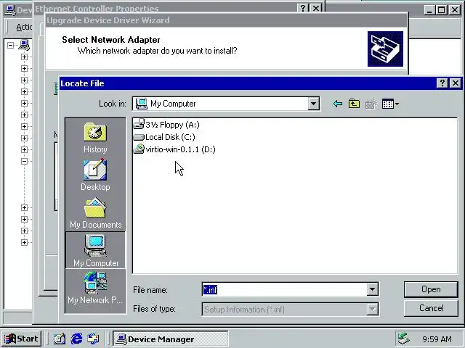This screenshot has height=348, width=465.
Task: Click the Cancel button in Locate File
Action: (x=431, y=308)
